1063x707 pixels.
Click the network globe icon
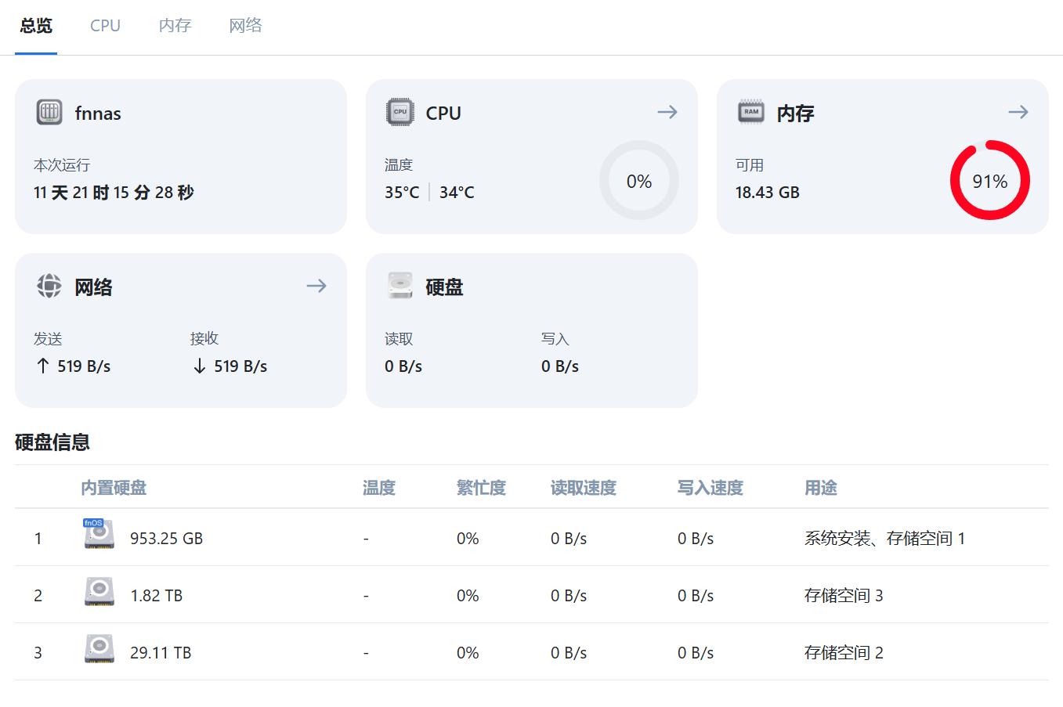(49, 286)
